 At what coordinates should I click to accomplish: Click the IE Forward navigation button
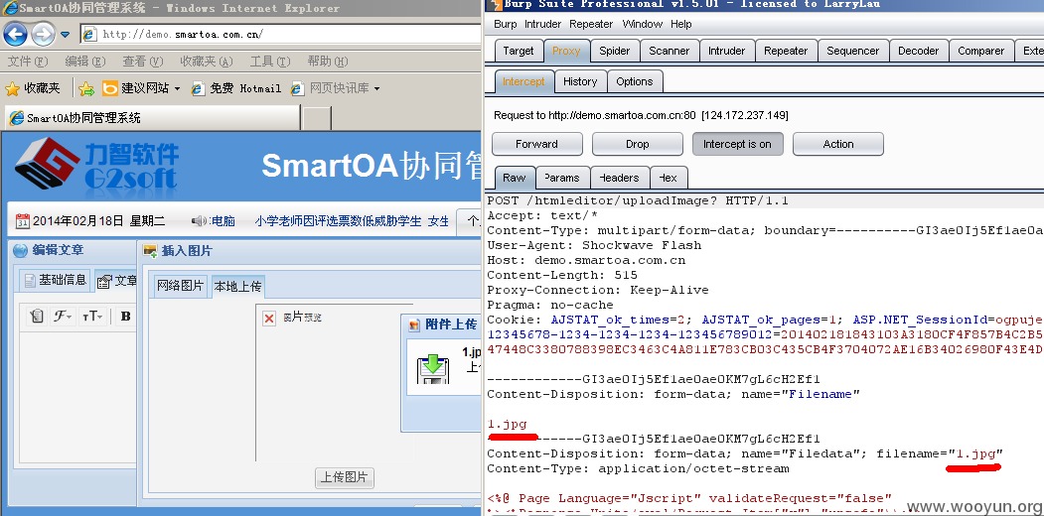coord(43,34)
